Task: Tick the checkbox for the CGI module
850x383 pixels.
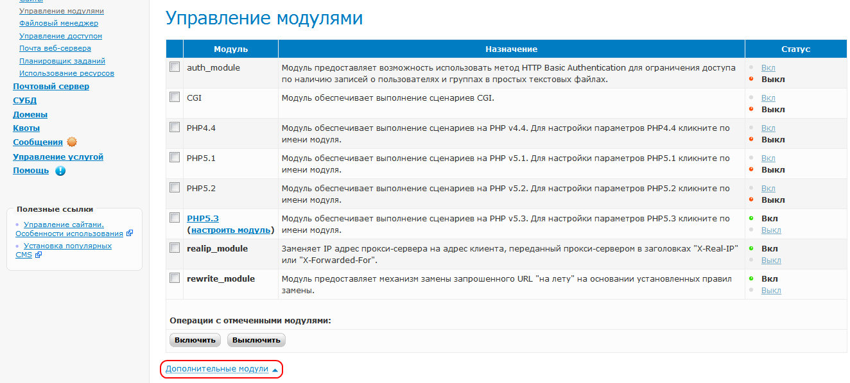Action: tap(174, 97)
